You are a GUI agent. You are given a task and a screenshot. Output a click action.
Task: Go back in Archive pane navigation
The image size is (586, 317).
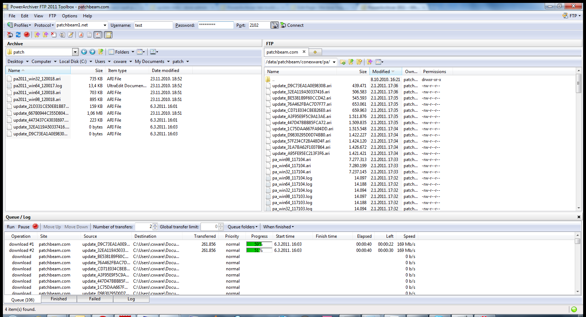[84, 52]
